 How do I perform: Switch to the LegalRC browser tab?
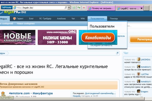point(130,8)
